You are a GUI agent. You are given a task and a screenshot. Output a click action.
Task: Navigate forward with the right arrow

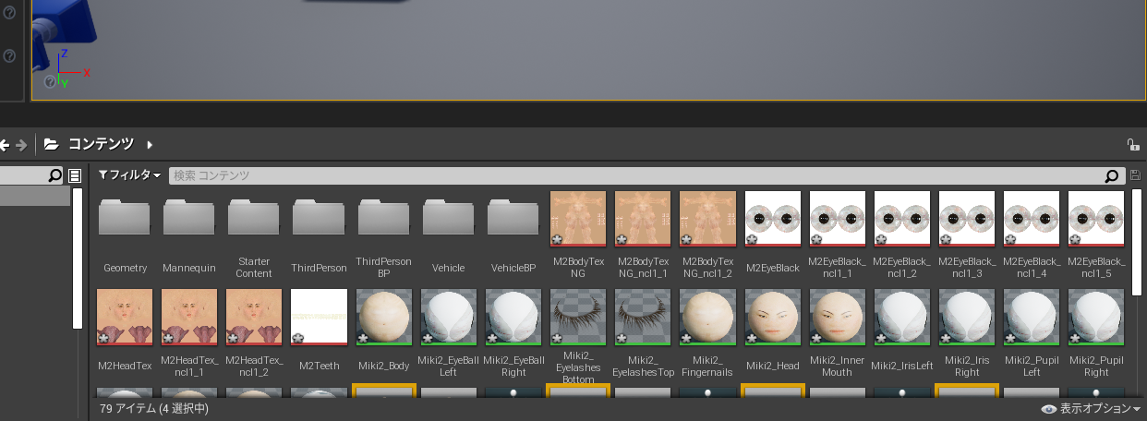point(22,144)
